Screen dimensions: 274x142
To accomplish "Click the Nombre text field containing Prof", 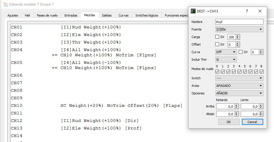I will click(x=239, y=22).
